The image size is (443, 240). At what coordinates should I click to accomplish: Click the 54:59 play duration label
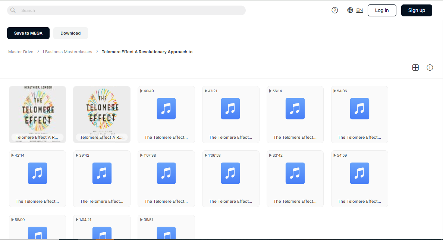coord(340,156)
